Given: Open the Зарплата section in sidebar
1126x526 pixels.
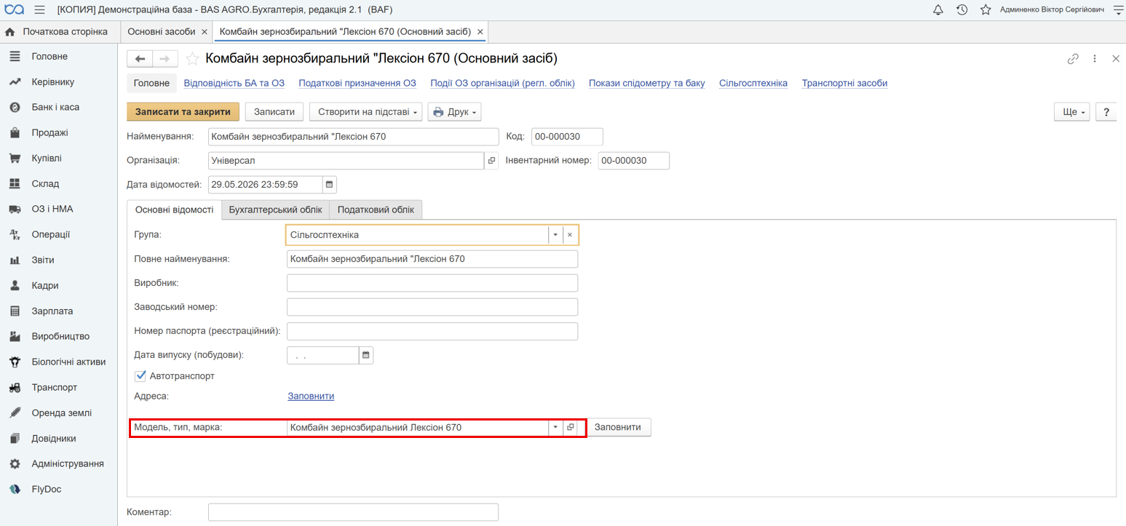Looking at the screenshot, I should coord(52,311).
